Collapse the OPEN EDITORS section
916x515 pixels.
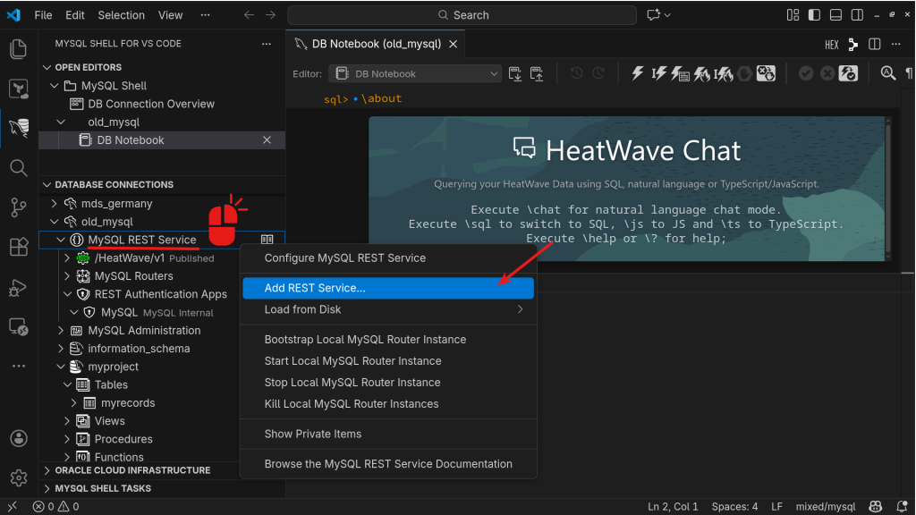click(47, 67)
